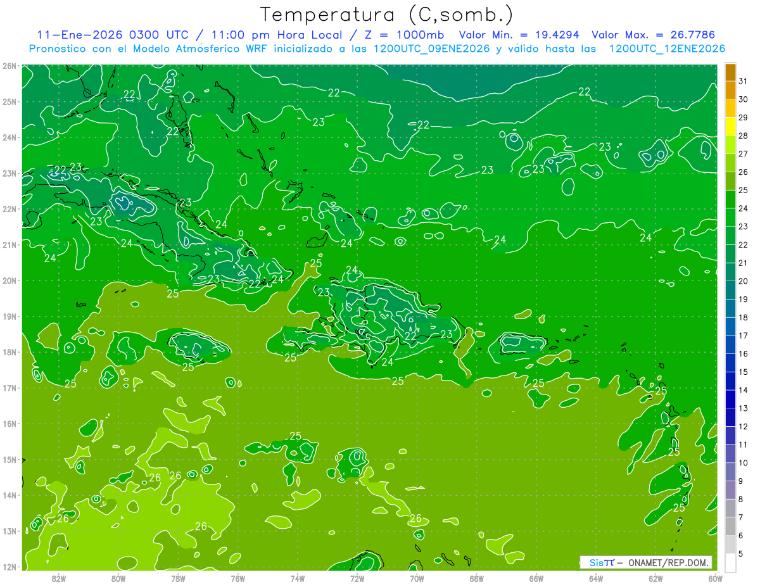Click the "74W" longitude axis label
The image size is (760, 587).
click(x=298, y=578)
